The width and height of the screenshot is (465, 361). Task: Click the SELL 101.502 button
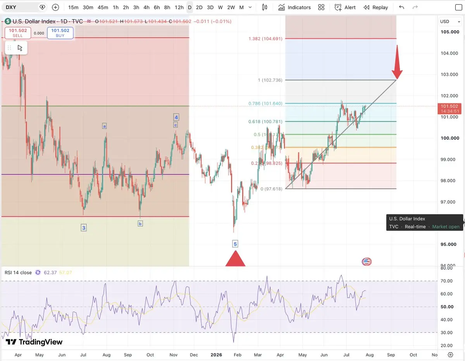[x=18, y=33]
